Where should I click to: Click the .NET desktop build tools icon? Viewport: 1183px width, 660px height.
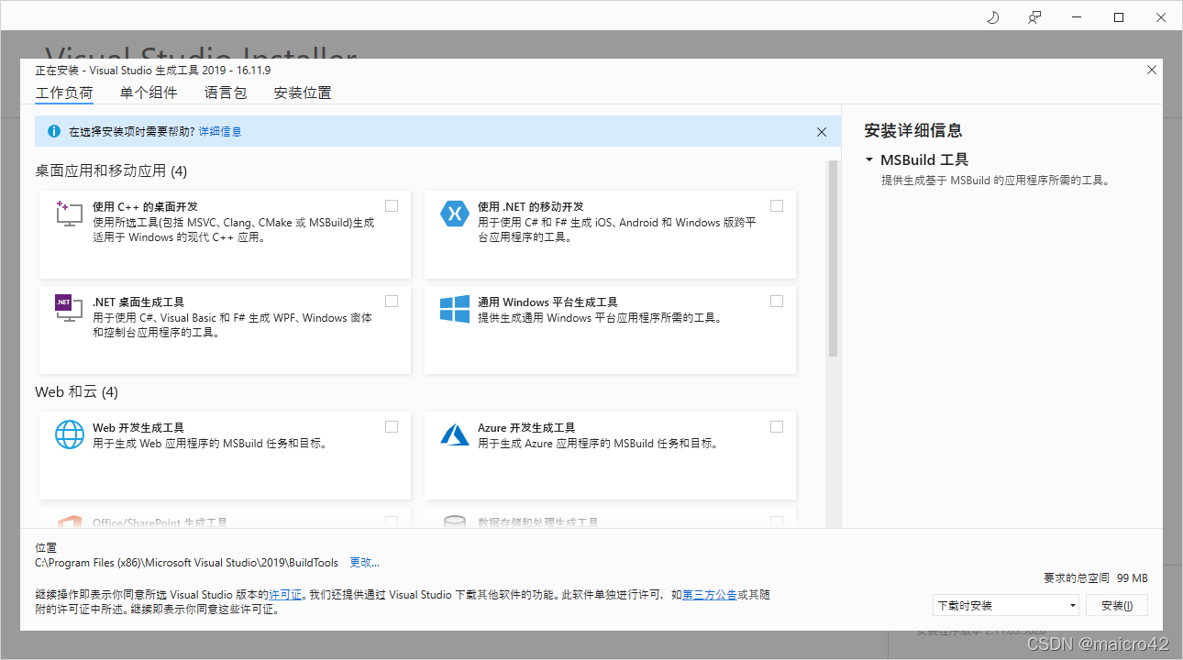[70, 309]
